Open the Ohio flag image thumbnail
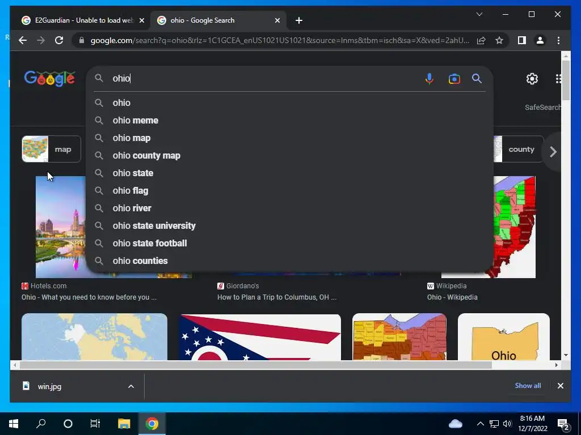Image resolution: width=581 pixels, height=435 pixels. pyautogui.click(x=260, y=336)
